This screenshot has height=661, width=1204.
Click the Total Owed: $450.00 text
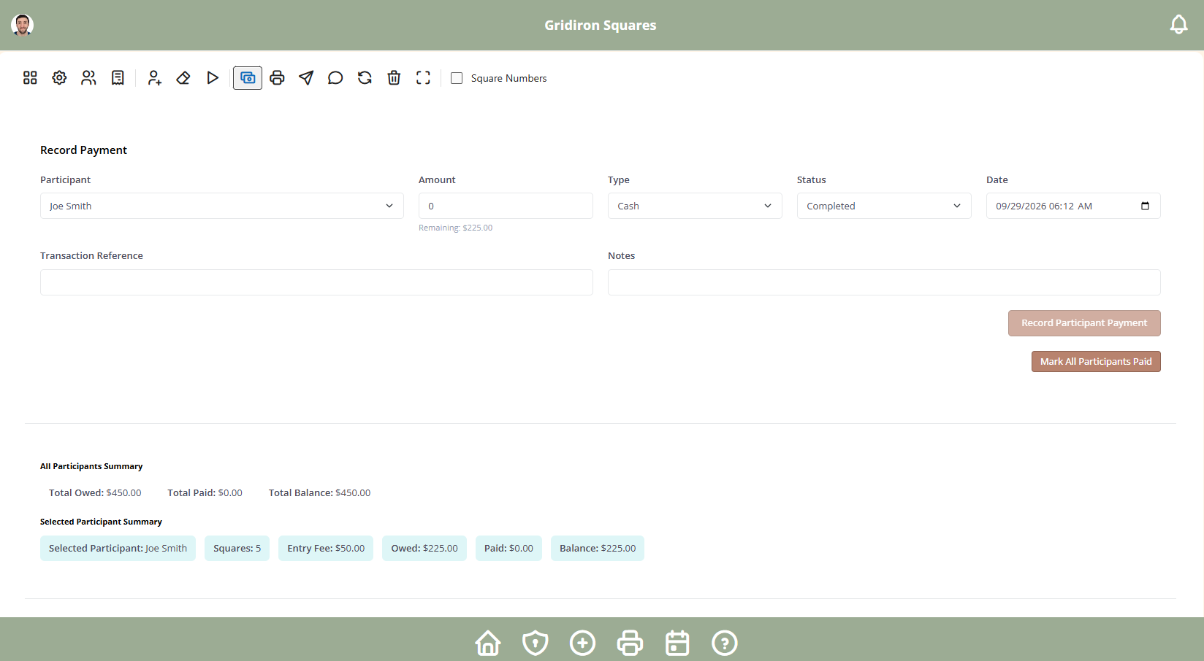tap(95, 493)
